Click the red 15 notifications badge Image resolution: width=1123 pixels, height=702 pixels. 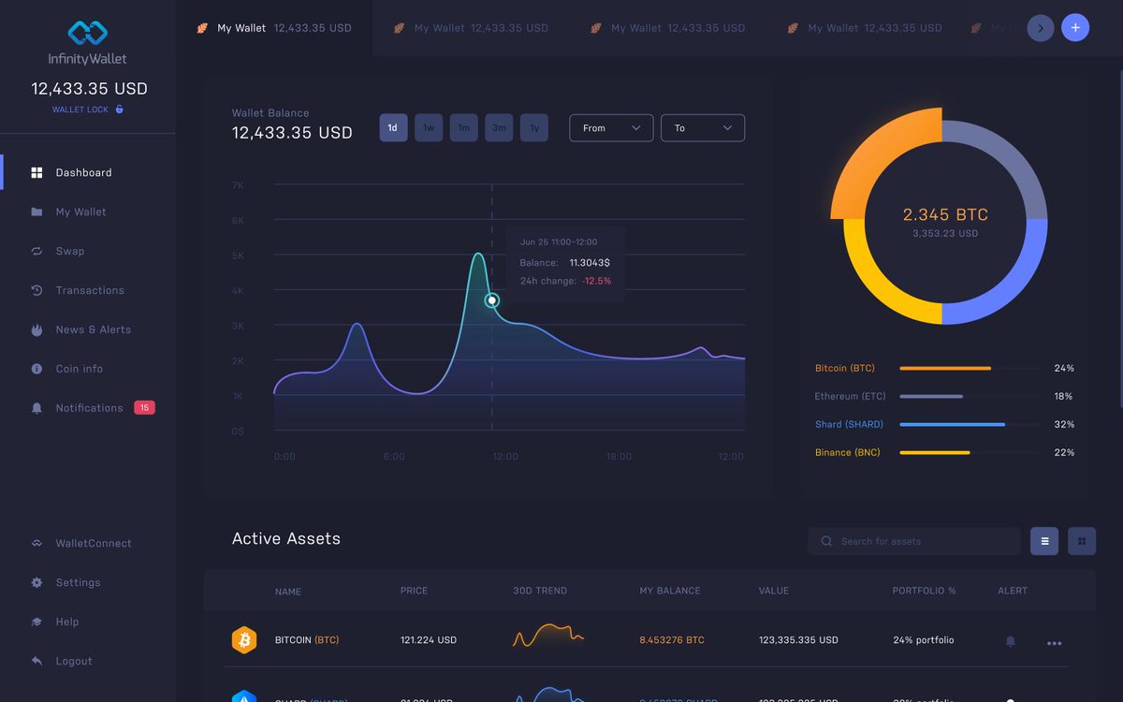pyautogui.click(x=144, y=407)
